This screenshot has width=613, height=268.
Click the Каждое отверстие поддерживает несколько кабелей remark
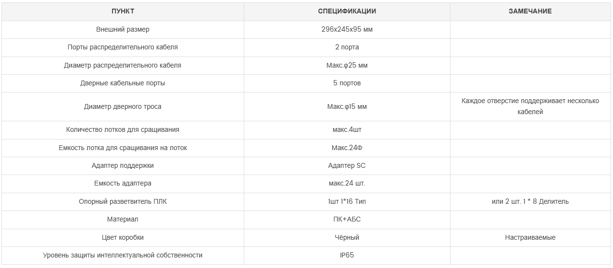(x=530, y=106)
